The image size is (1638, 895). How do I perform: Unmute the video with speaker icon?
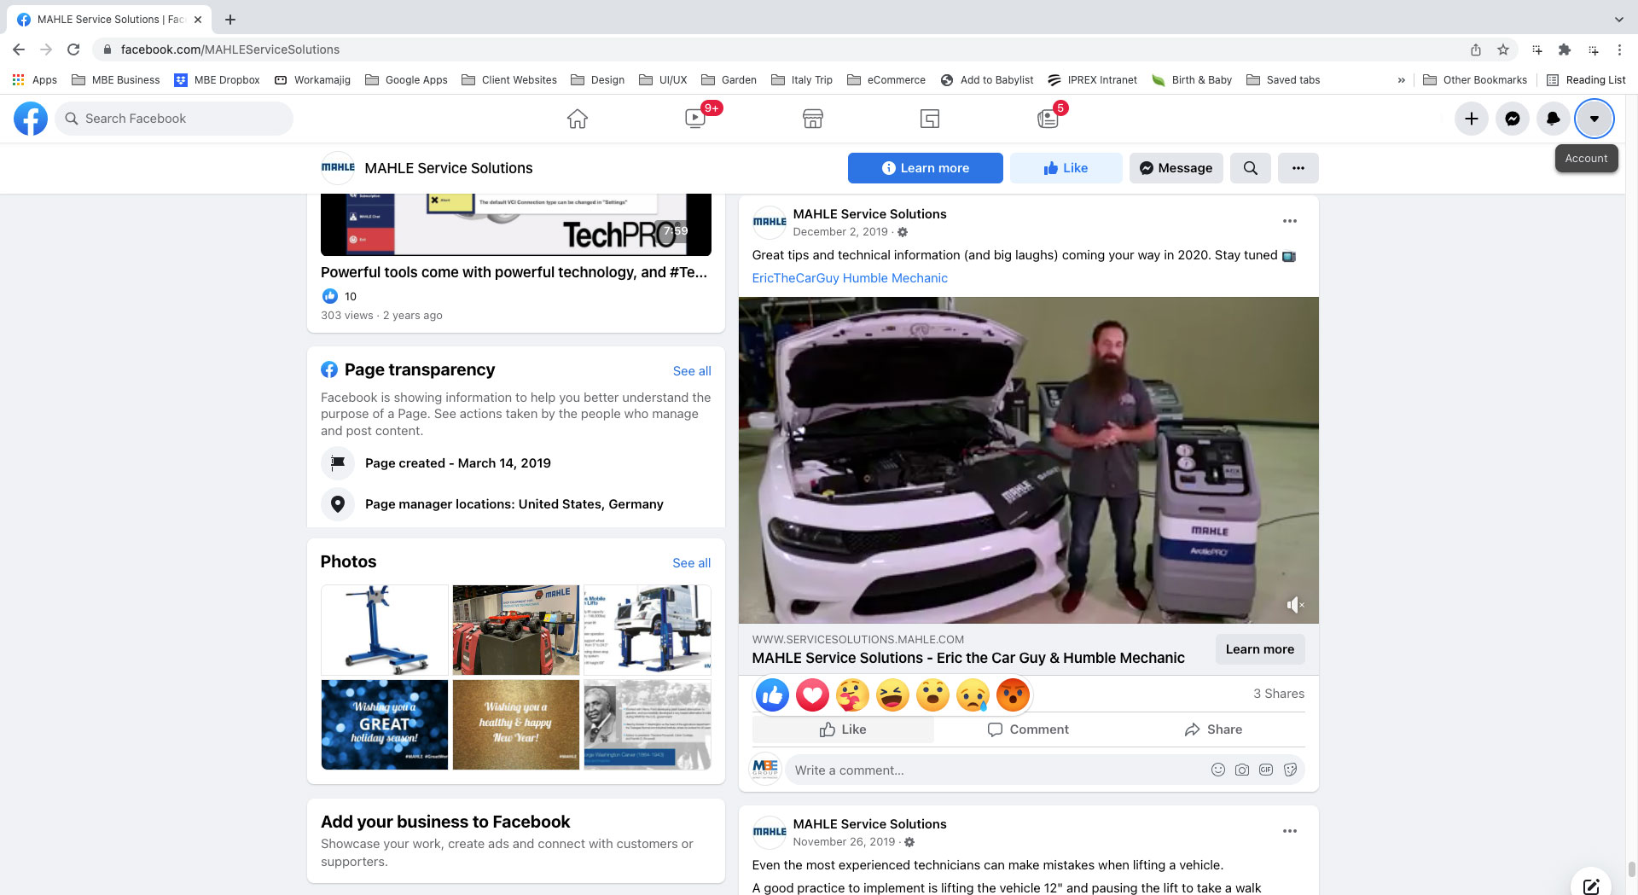pyautogui.click(x=1295, y=605)
